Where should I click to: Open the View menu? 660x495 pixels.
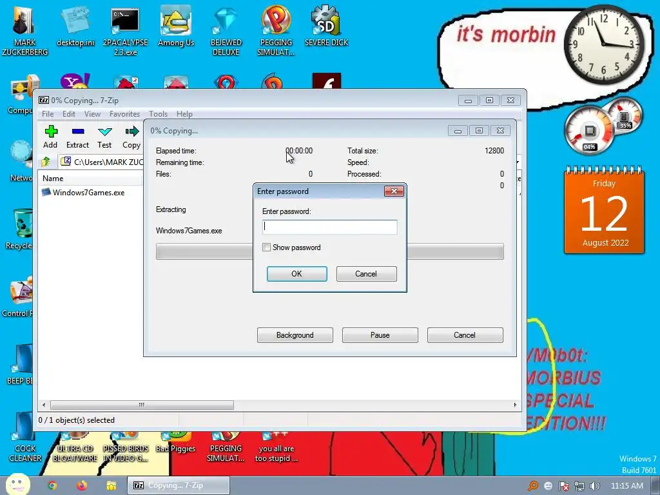click(92, 114)
